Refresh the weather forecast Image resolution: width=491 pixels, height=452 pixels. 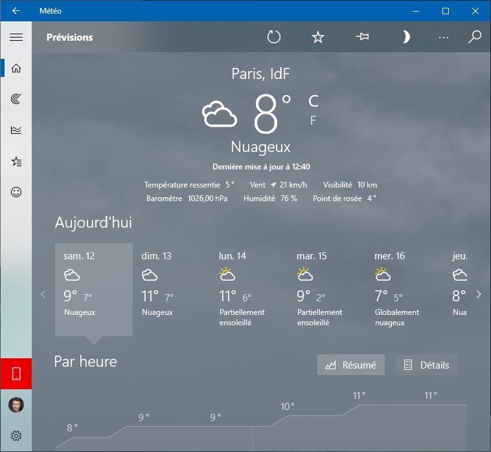[x=274, y=38]
